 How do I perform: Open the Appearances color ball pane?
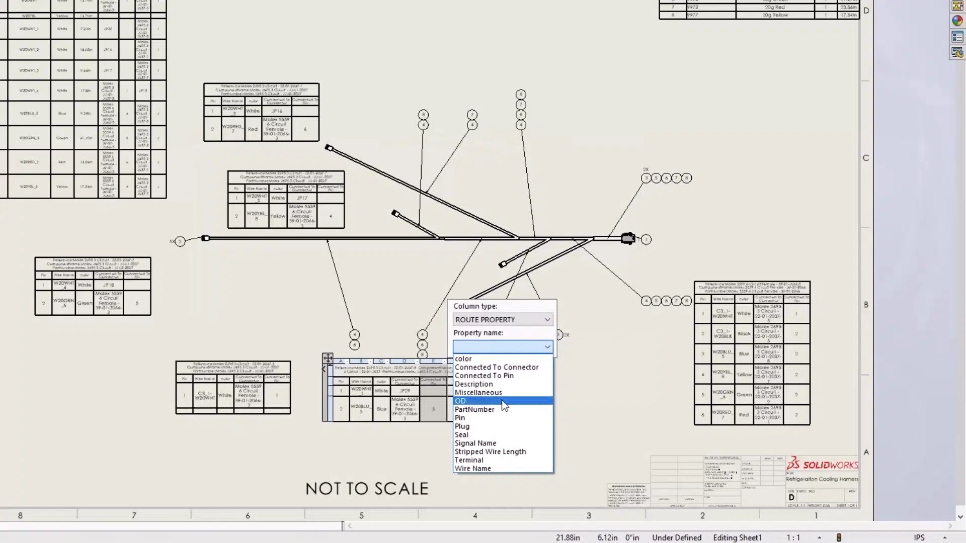click(957, 21)
